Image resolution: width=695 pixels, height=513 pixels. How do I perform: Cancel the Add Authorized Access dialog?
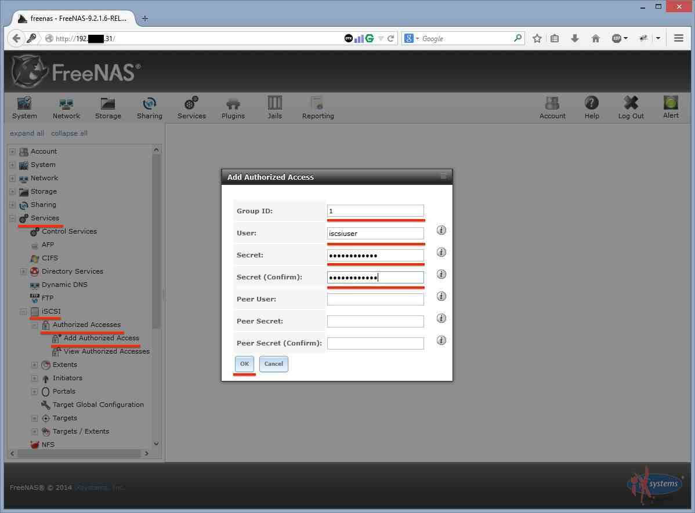[x=273, y=364]
